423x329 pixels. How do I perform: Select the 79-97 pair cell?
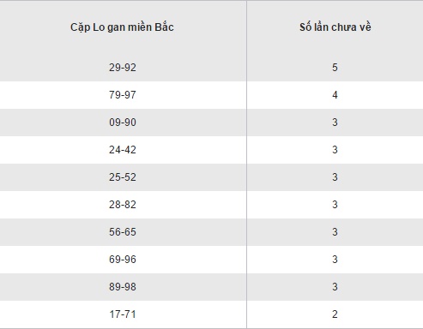(x=123, y=95)
